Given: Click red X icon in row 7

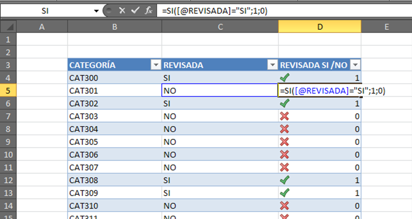Looking at the screenshot, I should pos(284,116).
